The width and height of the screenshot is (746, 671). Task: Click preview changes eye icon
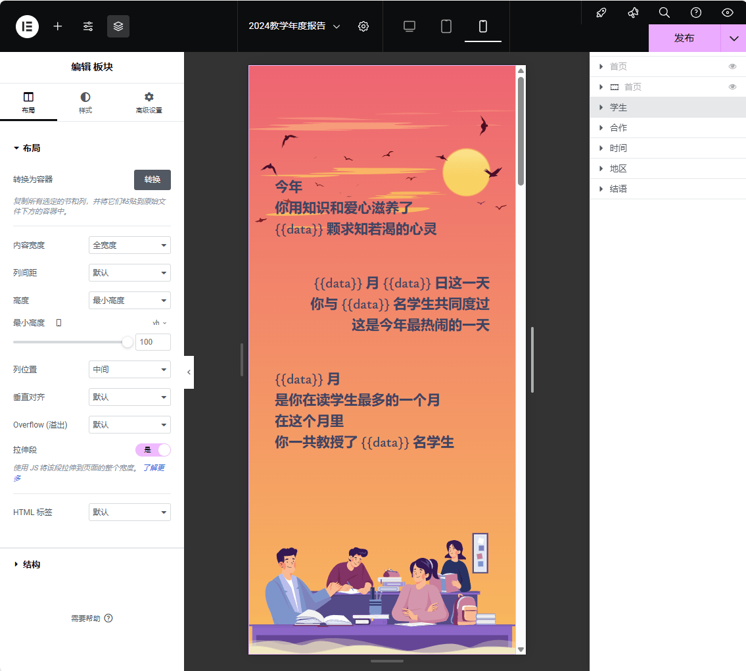728,12
